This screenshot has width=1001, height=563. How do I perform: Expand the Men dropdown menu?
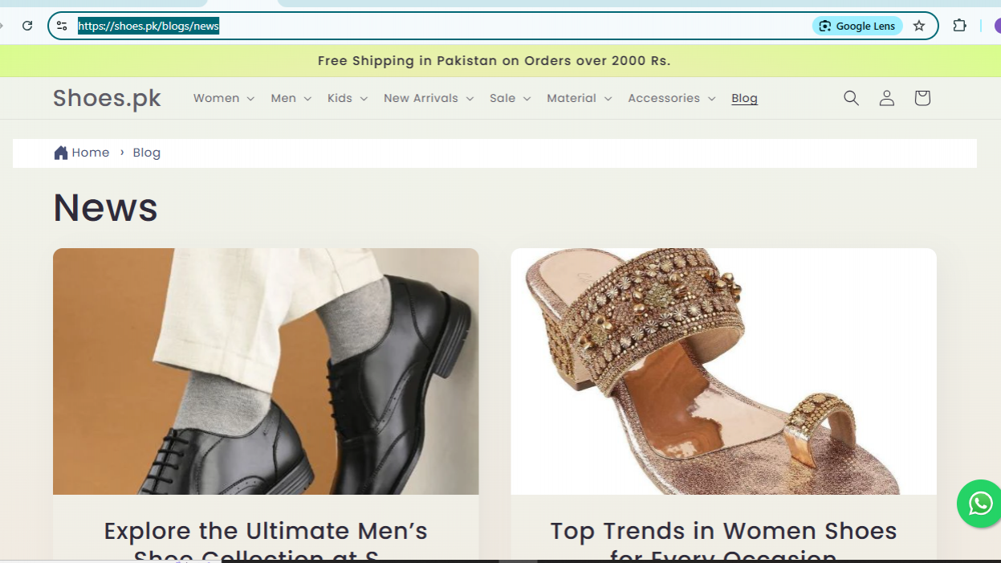click(291, 98)
